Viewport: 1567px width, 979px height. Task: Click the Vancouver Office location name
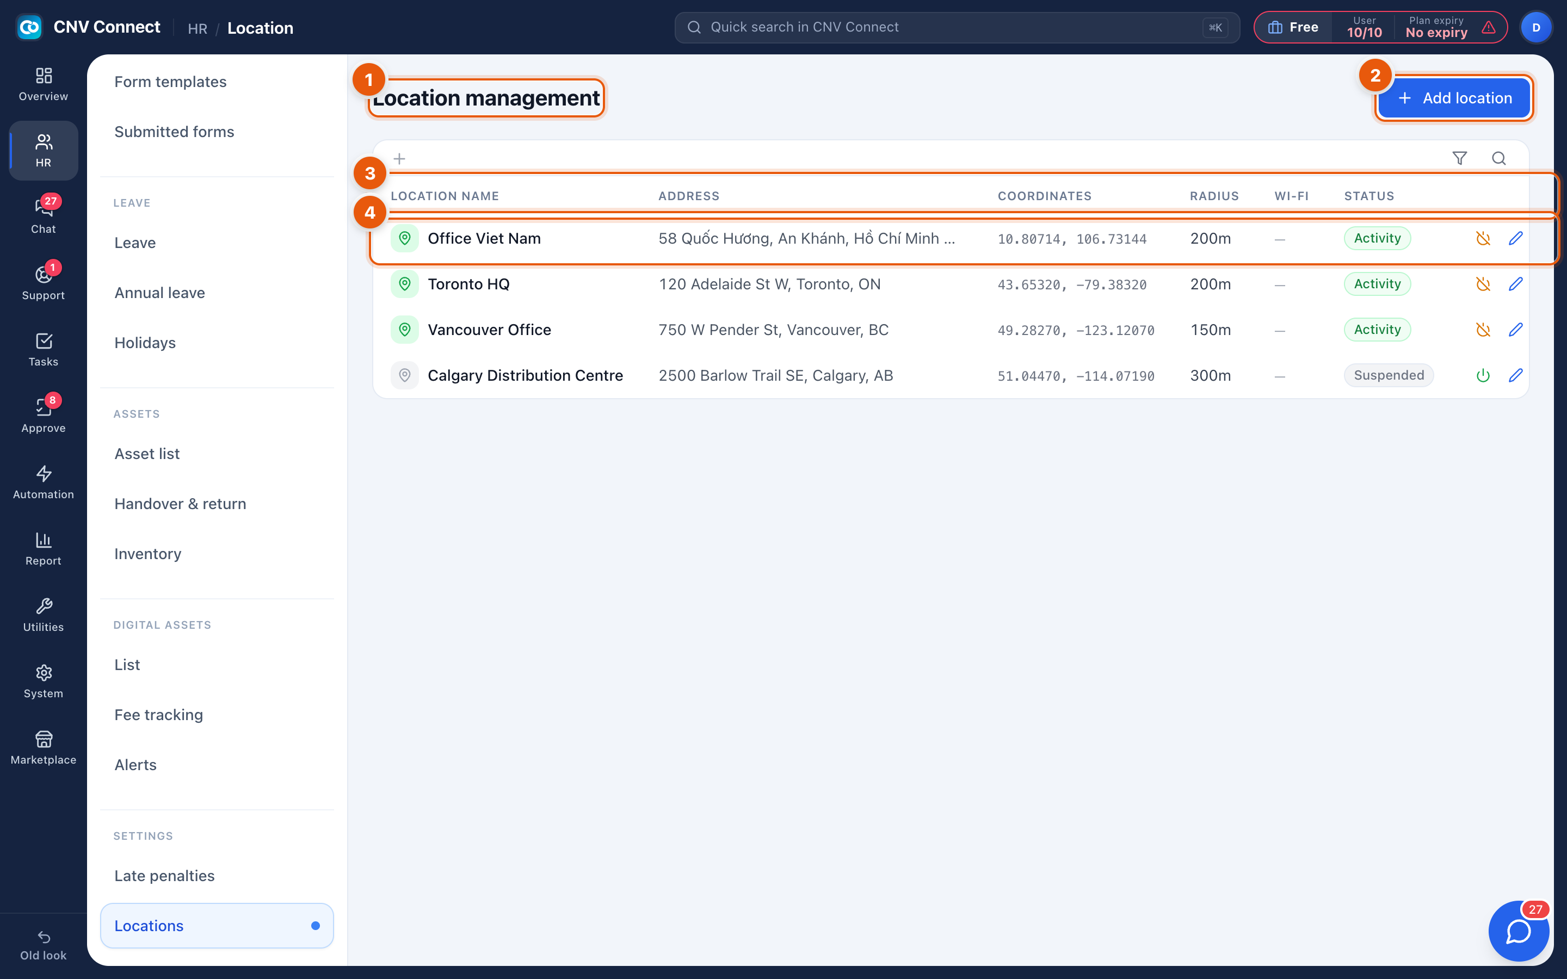pos(489,330)
